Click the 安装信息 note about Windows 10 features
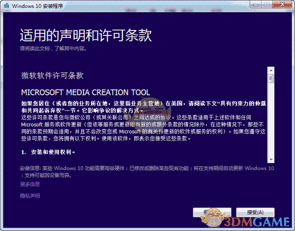 pos(147,172)
